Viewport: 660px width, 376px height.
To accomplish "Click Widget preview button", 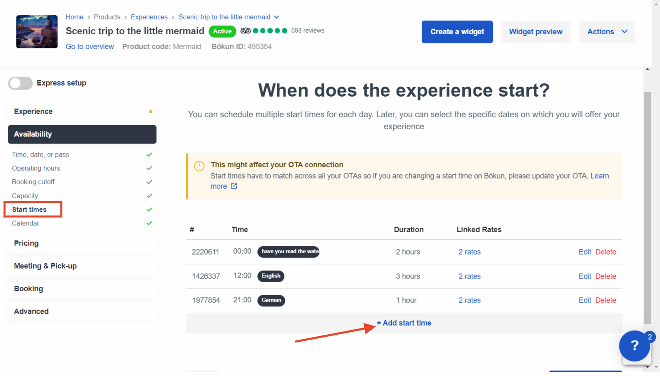I will (536, 32).
